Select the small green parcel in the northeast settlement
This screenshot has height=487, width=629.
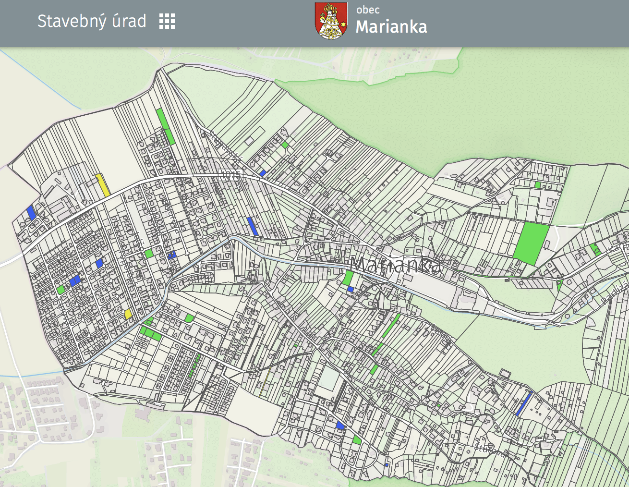(538, 185)
